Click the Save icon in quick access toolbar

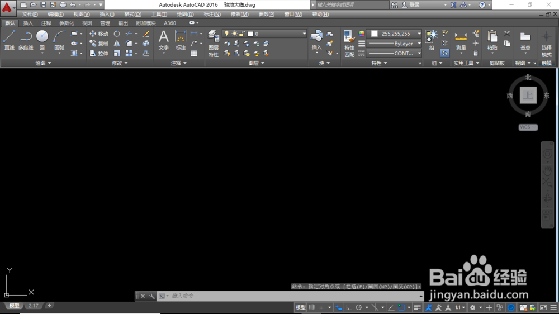click(43, 4)
